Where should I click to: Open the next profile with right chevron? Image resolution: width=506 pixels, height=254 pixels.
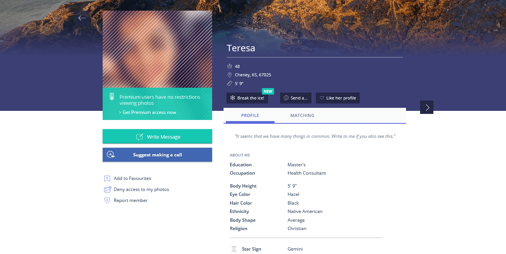427,107
